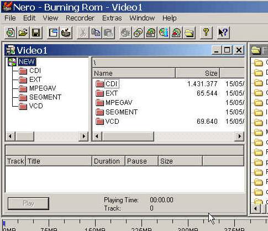Screen dimensions: 268x231
Task: Click the track list Size column header
Action: tap(181, 161)
